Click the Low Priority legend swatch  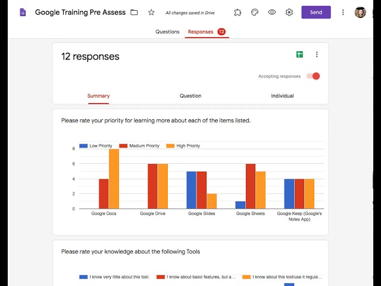pos(83,146)
